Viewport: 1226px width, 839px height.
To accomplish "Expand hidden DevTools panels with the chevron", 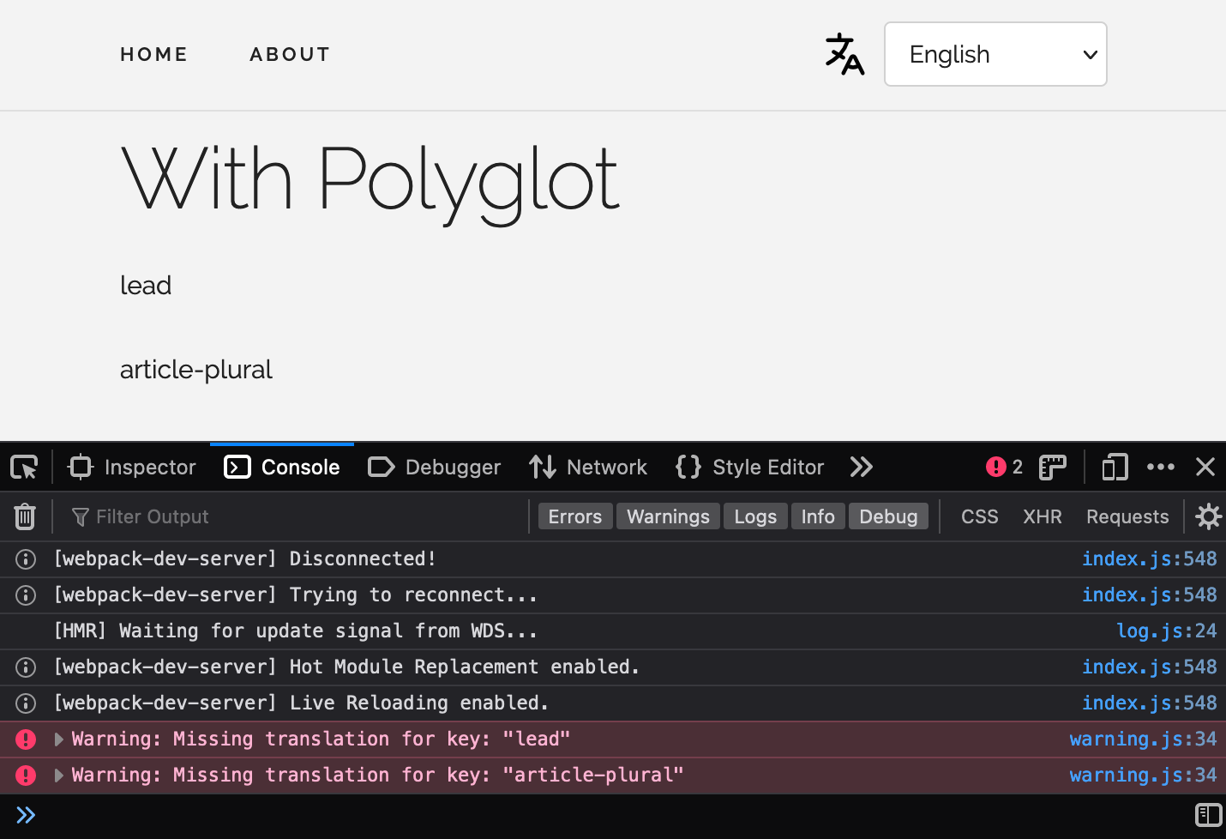I will tap(861, 467).
